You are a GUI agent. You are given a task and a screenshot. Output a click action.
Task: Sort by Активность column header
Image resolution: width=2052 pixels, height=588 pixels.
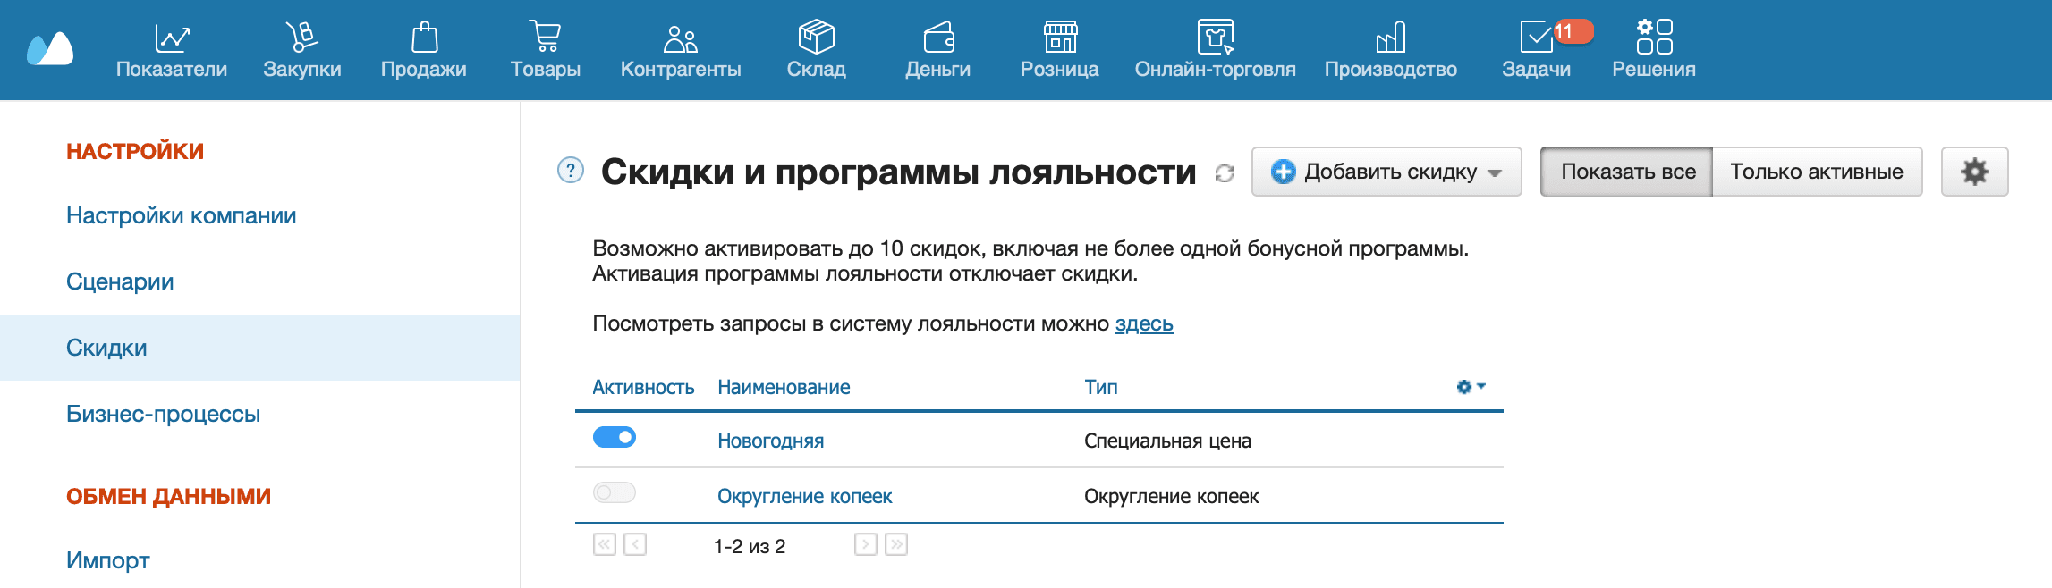pyautogui.click(x=643, y=387)
